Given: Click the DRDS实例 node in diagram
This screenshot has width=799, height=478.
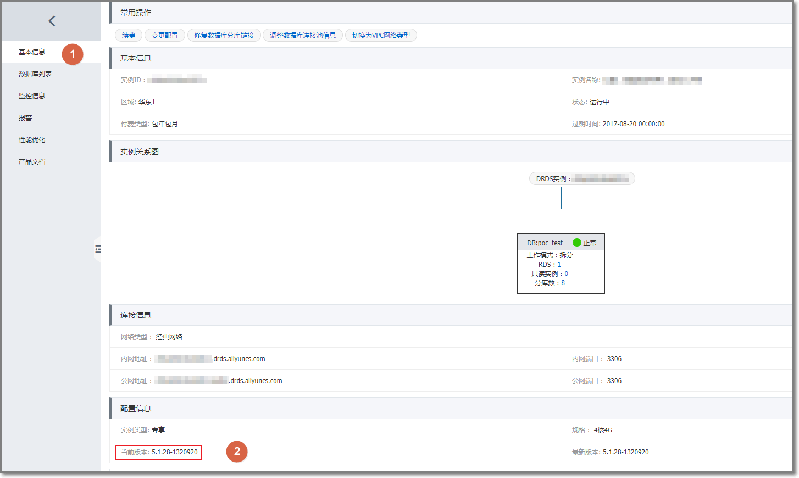Looking at the screenshot, I should (582, 179).
